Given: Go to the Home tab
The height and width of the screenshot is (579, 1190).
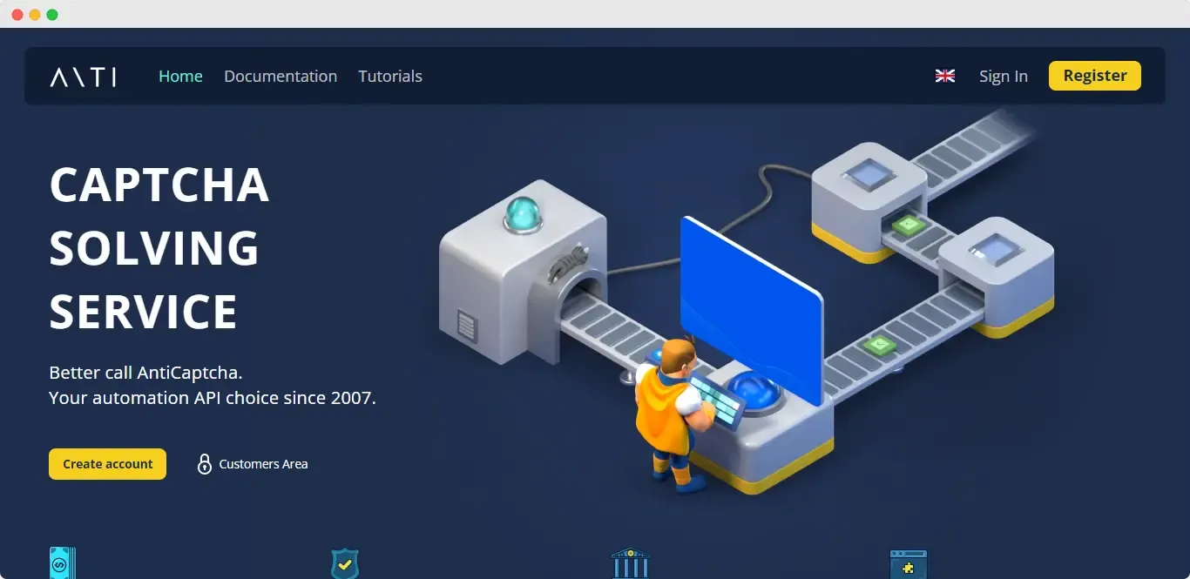Looking at the screenshot, I should point(180,77).
